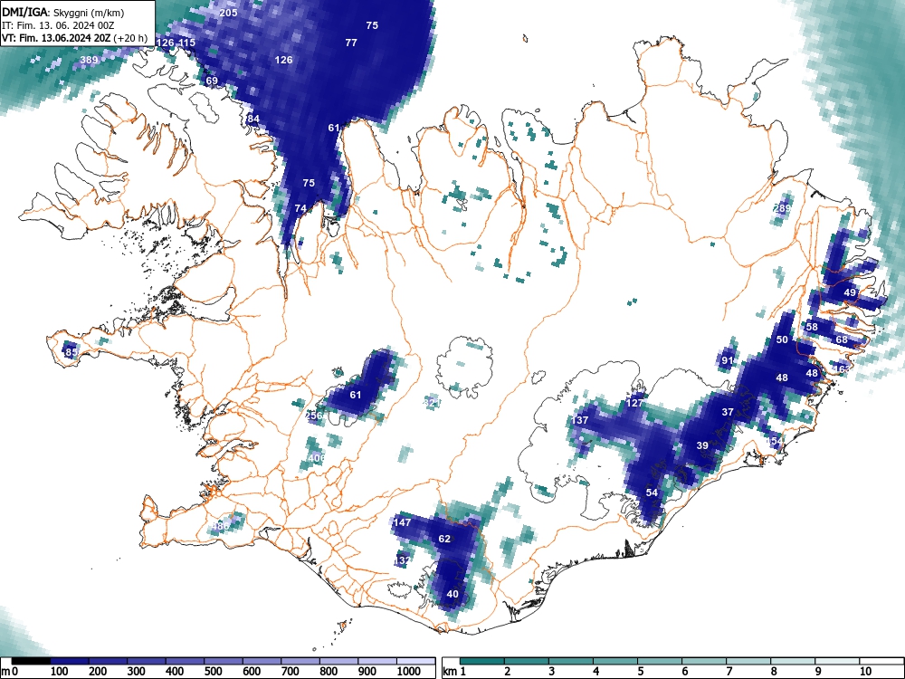Click the 77 value on the map
This screenshot has height=679, width=905.
(351, 43)
